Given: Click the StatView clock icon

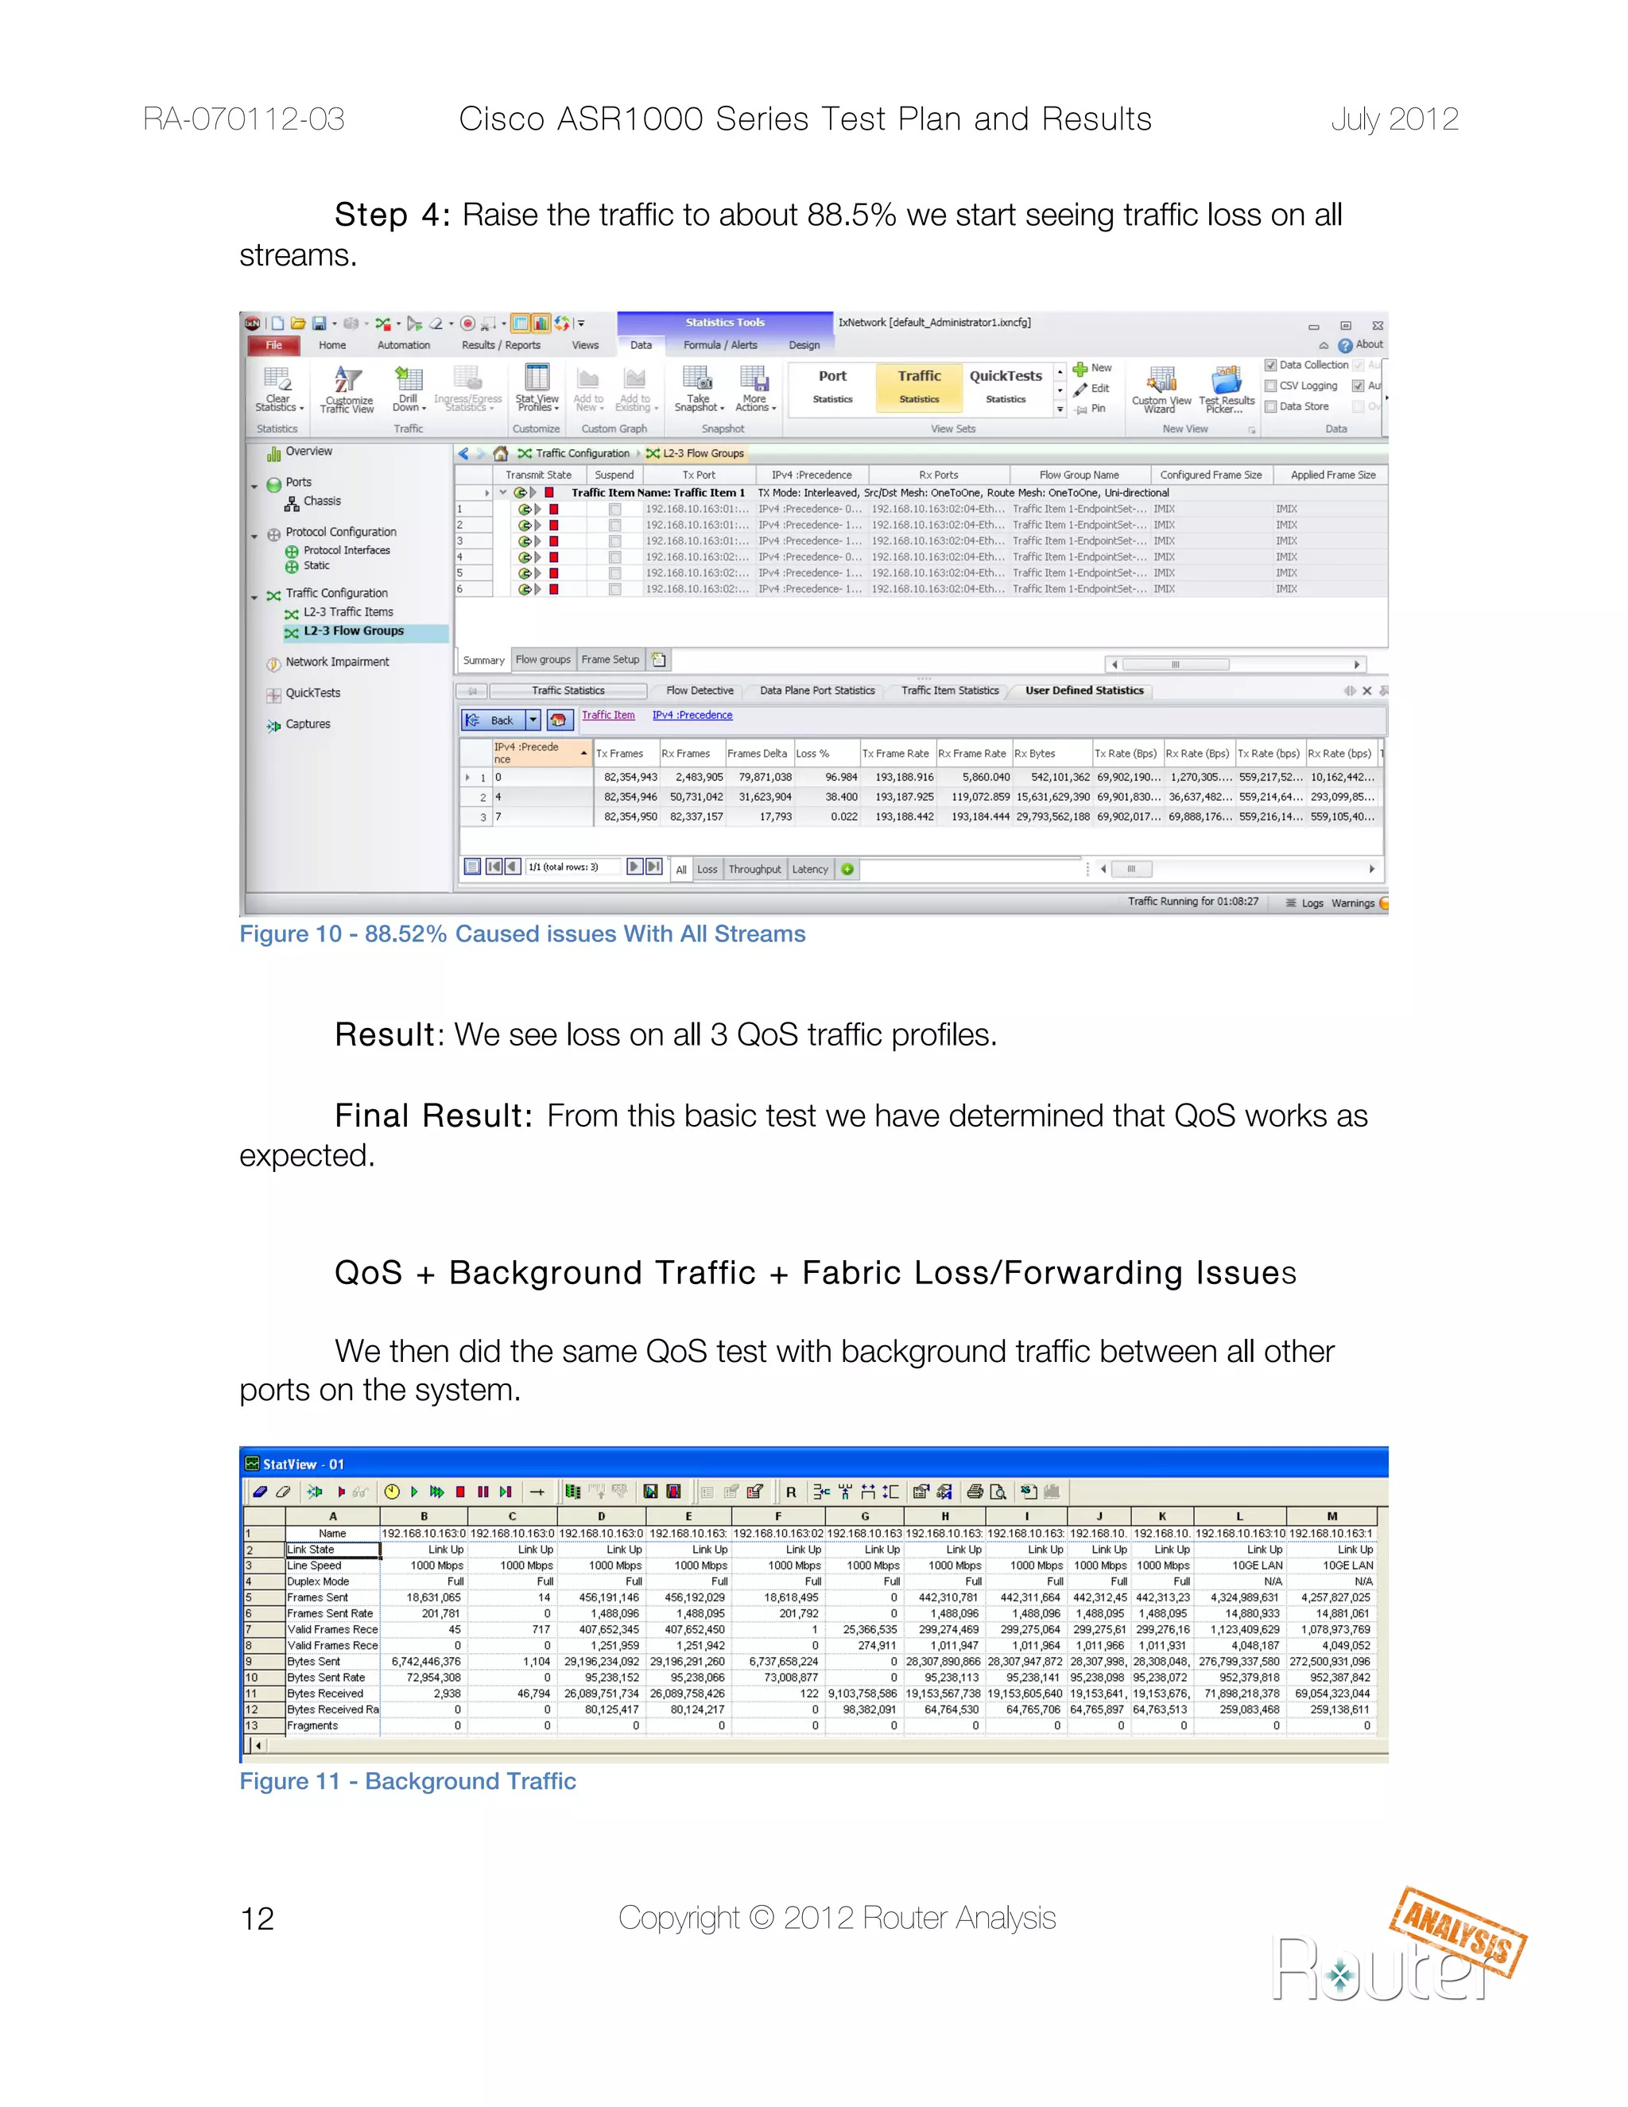Looking at the screenshot, I should click(x=392, y=1492).
